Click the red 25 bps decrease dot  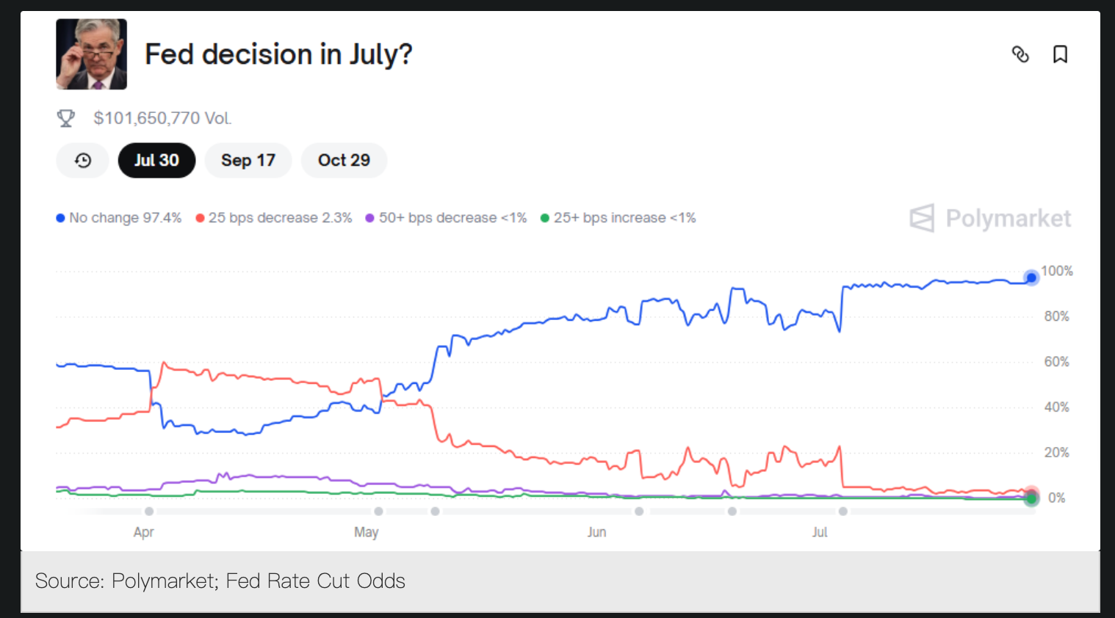point(200,218)
